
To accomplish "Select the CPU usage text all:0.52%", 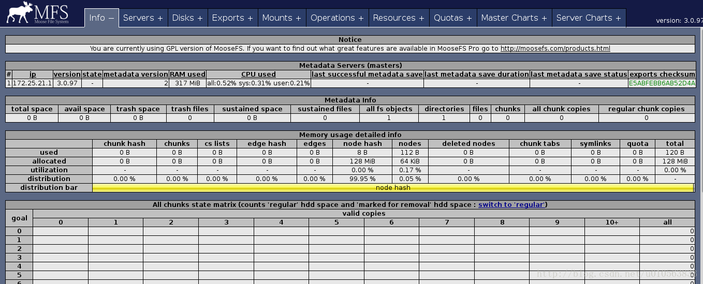I will pos(259,83).
